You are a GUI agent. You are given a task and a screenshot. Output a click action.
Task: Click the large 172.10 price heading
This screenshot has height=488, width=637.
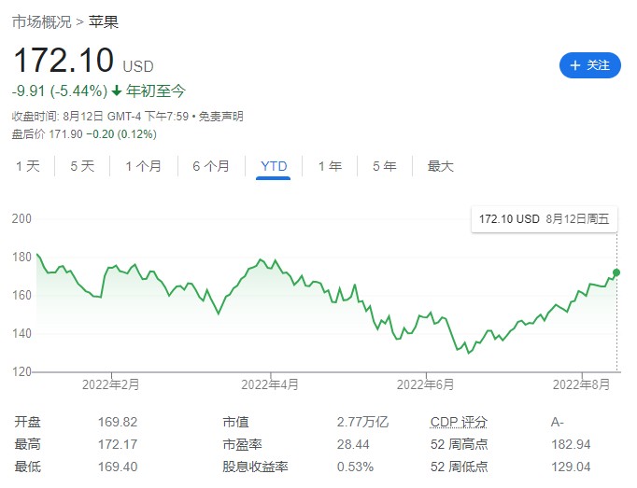click(x=63, y=63)
